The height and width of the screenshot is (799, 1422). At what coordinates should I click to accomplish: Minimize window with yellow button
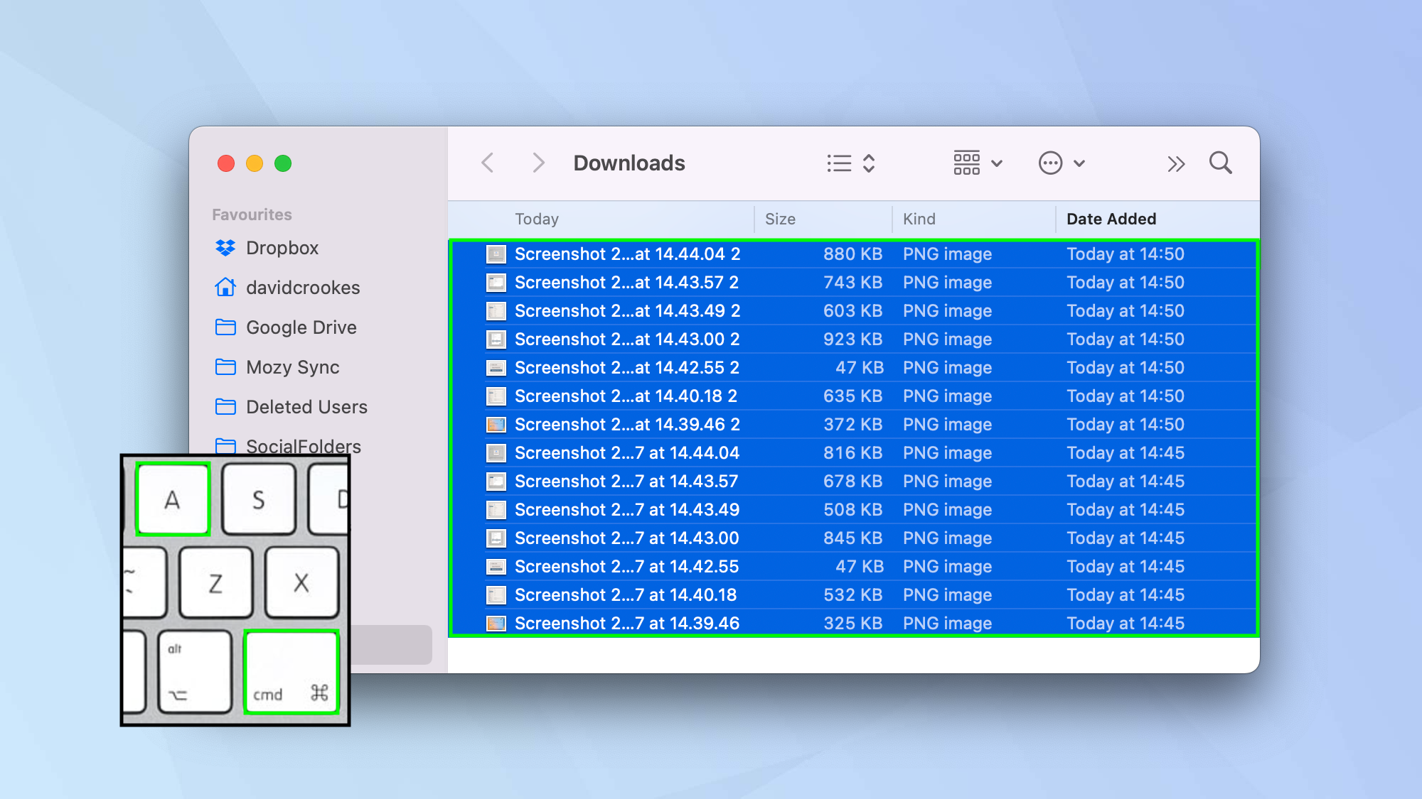tap(255, 163)
